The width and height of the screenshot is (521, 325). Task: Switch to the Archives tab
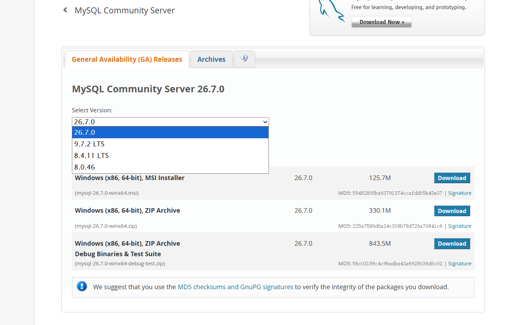(211, 59)
